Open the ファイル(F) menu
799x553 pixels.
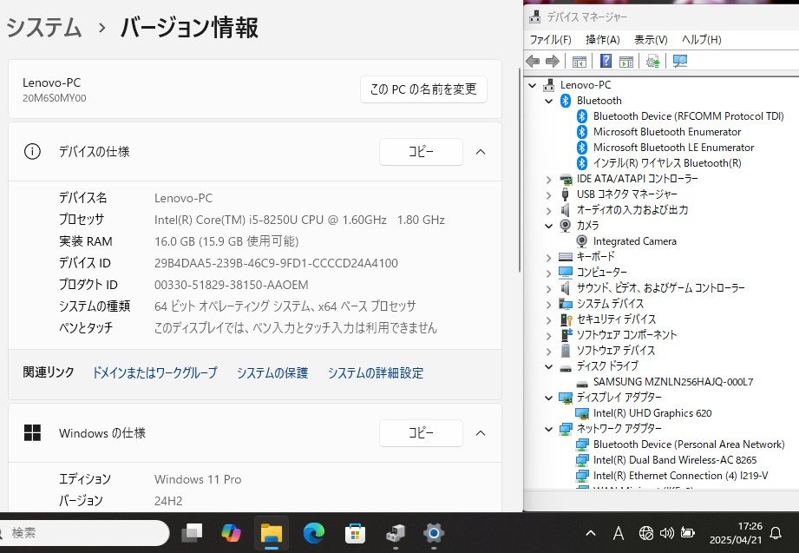point(550,40)
